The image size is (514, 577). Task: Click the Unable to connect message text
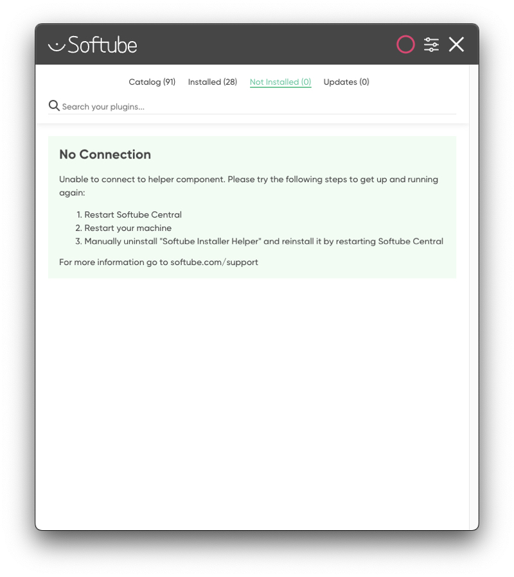(x=249, y=186)
